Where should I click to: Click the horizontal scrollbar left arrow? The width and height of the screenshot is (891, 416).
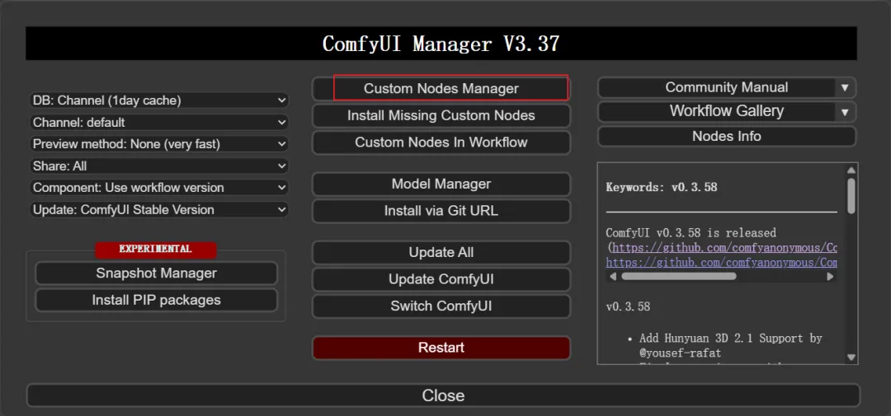612,277
